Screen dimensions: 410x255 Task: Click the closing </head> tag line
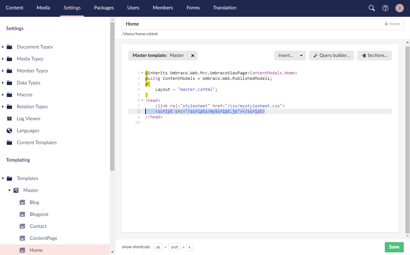coord(154,117)
